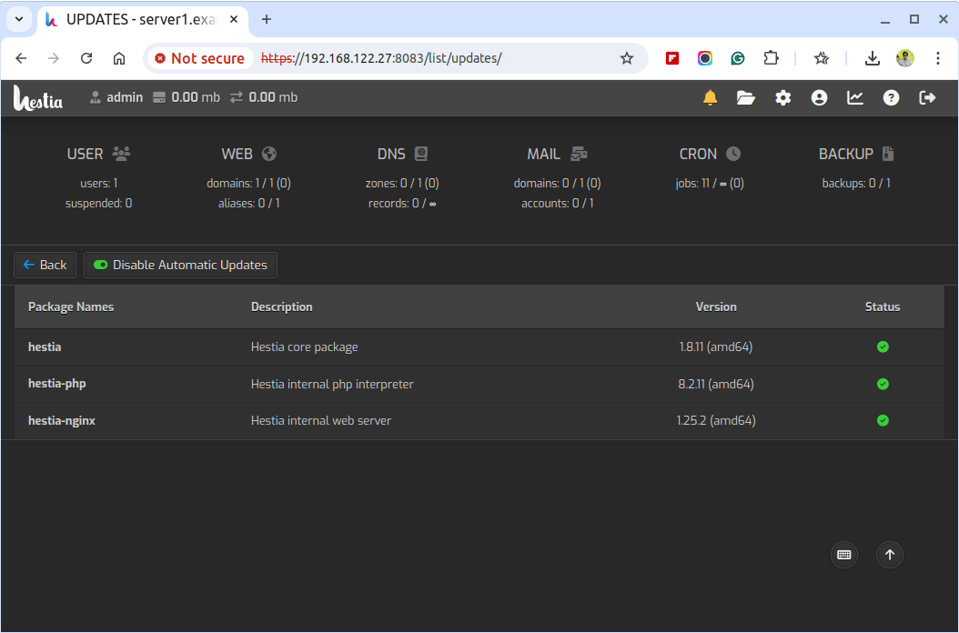Open the Chrome profile avatar
The height and width of the screenshot is (633, 959).
(x=905, y=58)
